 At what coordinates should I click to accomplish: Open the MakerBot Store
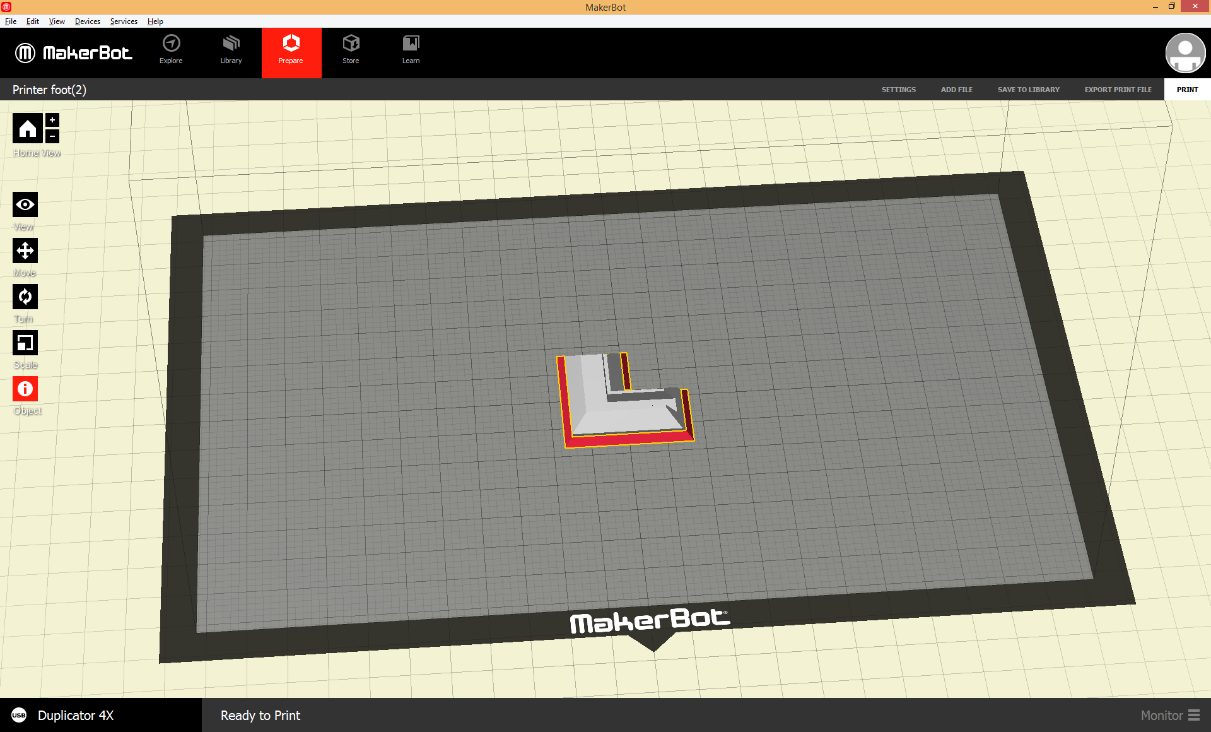coord(351,50)
